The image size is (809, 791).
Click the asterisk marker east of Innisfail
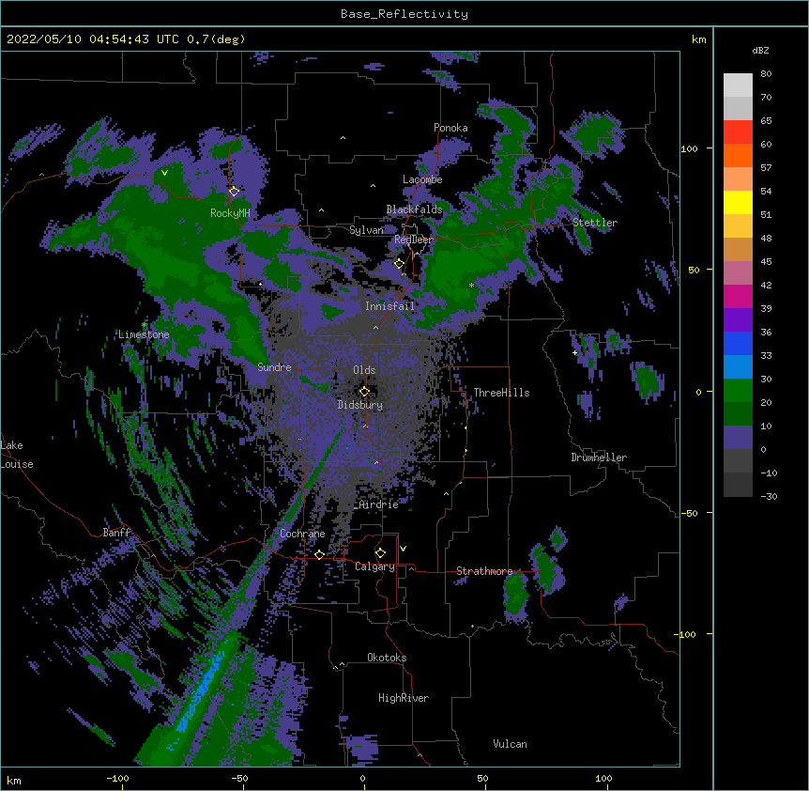pos(471,286)
